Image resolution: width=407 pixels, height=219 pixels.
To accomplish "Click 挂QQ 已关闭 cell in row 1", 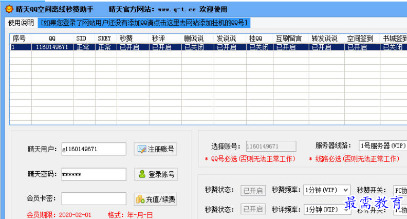I will pos(260,47).
